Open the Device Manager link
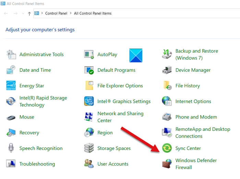240x179 pixels. tap(193, 70)
